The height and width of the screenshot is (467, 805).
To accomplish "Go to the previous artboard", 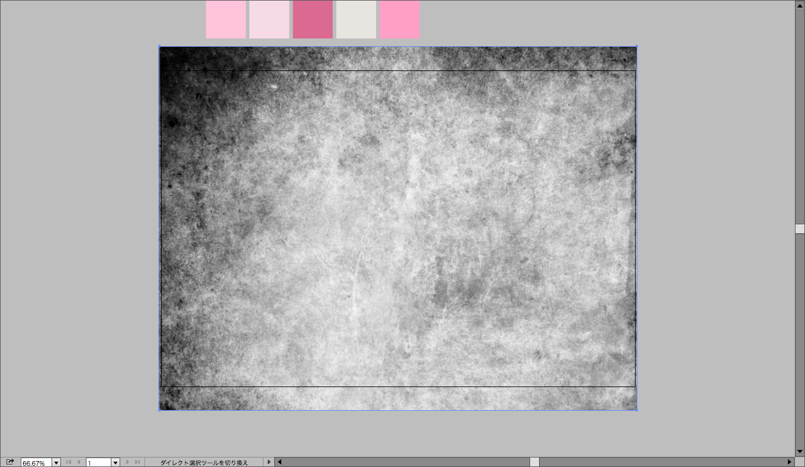I will [78, 462].
